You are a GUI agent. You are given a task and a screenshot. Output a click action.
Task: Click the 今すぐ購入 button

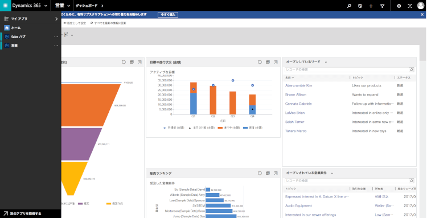pyautogui.click(x=168, y=15)
